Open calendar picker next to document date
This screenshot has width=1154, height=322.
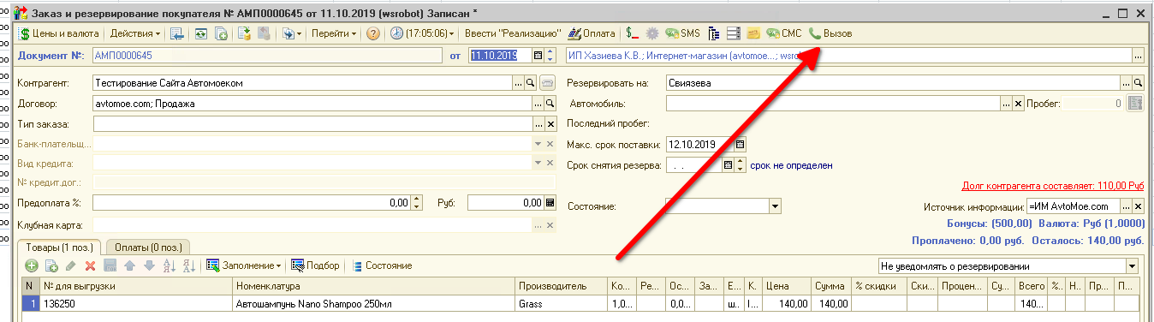click(538, 56)
